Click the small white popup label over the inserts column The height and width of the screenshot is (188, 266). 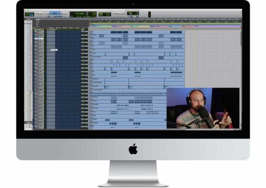click(x=54, y=50)
